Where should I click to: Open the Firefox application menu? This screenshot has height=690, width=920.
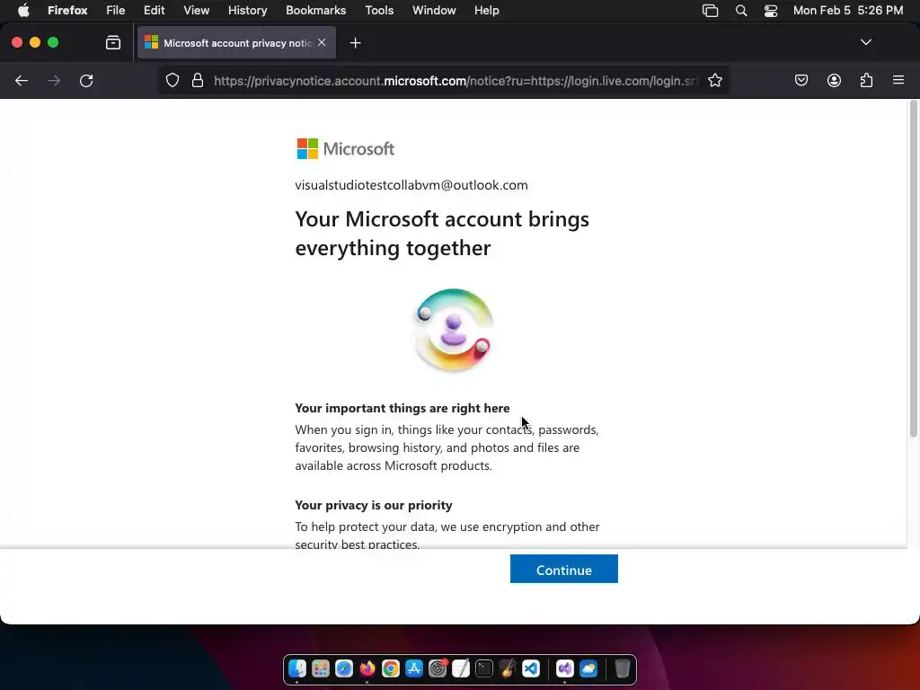coord(67,10)
